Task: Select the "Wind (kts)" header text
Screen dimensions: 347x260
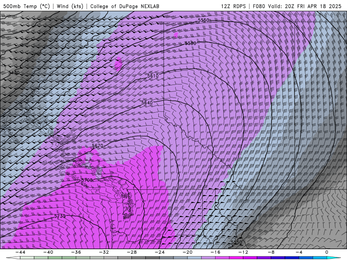Action: [x=70, y=6]
